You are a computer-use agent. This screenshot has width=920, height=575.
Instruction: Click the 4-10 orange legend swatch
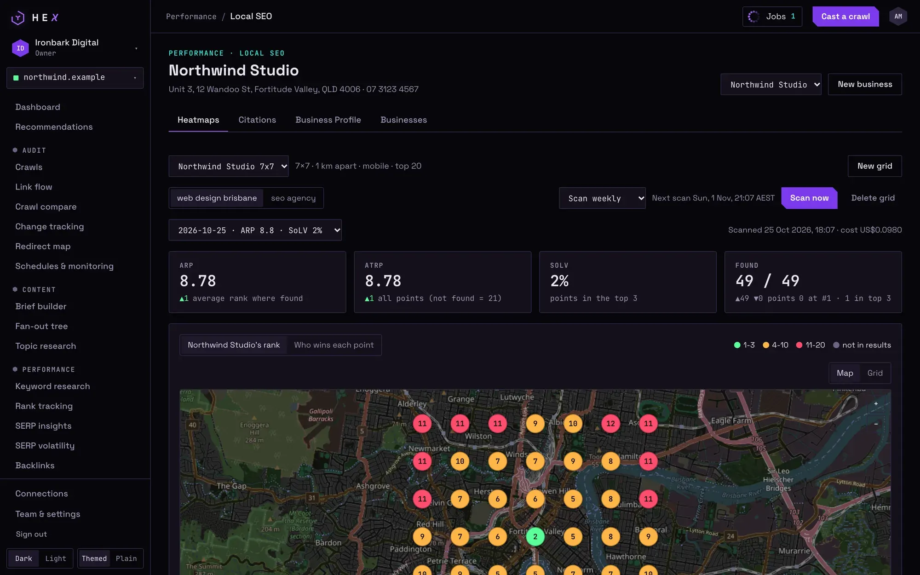[766, 345]
